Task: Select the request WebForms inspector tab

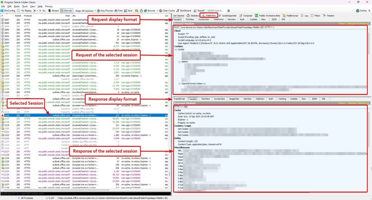Action: [218, 20]
